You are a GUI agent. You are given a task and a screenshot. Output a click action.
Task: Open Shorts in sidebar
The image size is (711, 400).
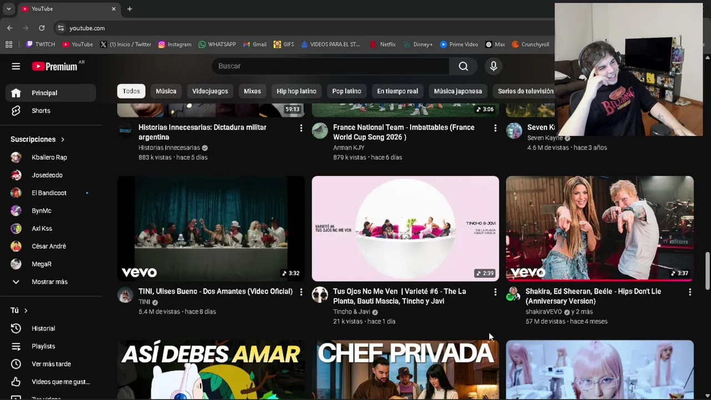pos(51,111)
